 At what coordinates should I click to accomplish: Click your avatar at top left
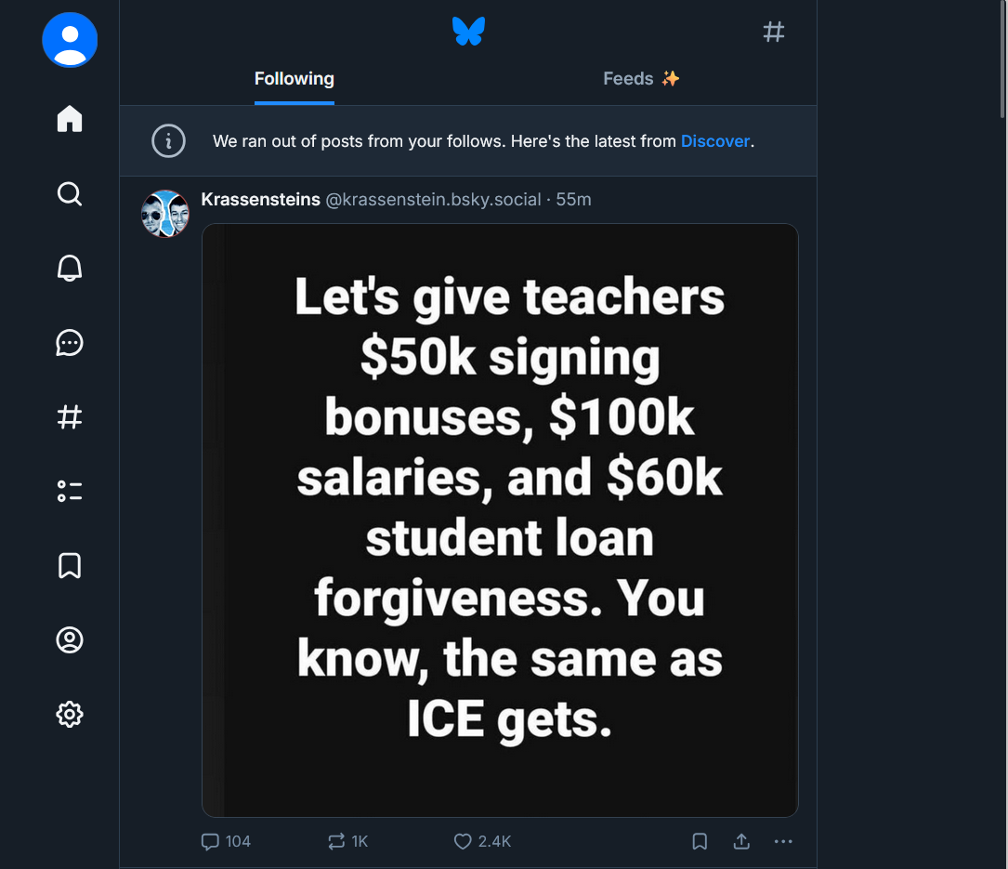[x=70, y=40]
